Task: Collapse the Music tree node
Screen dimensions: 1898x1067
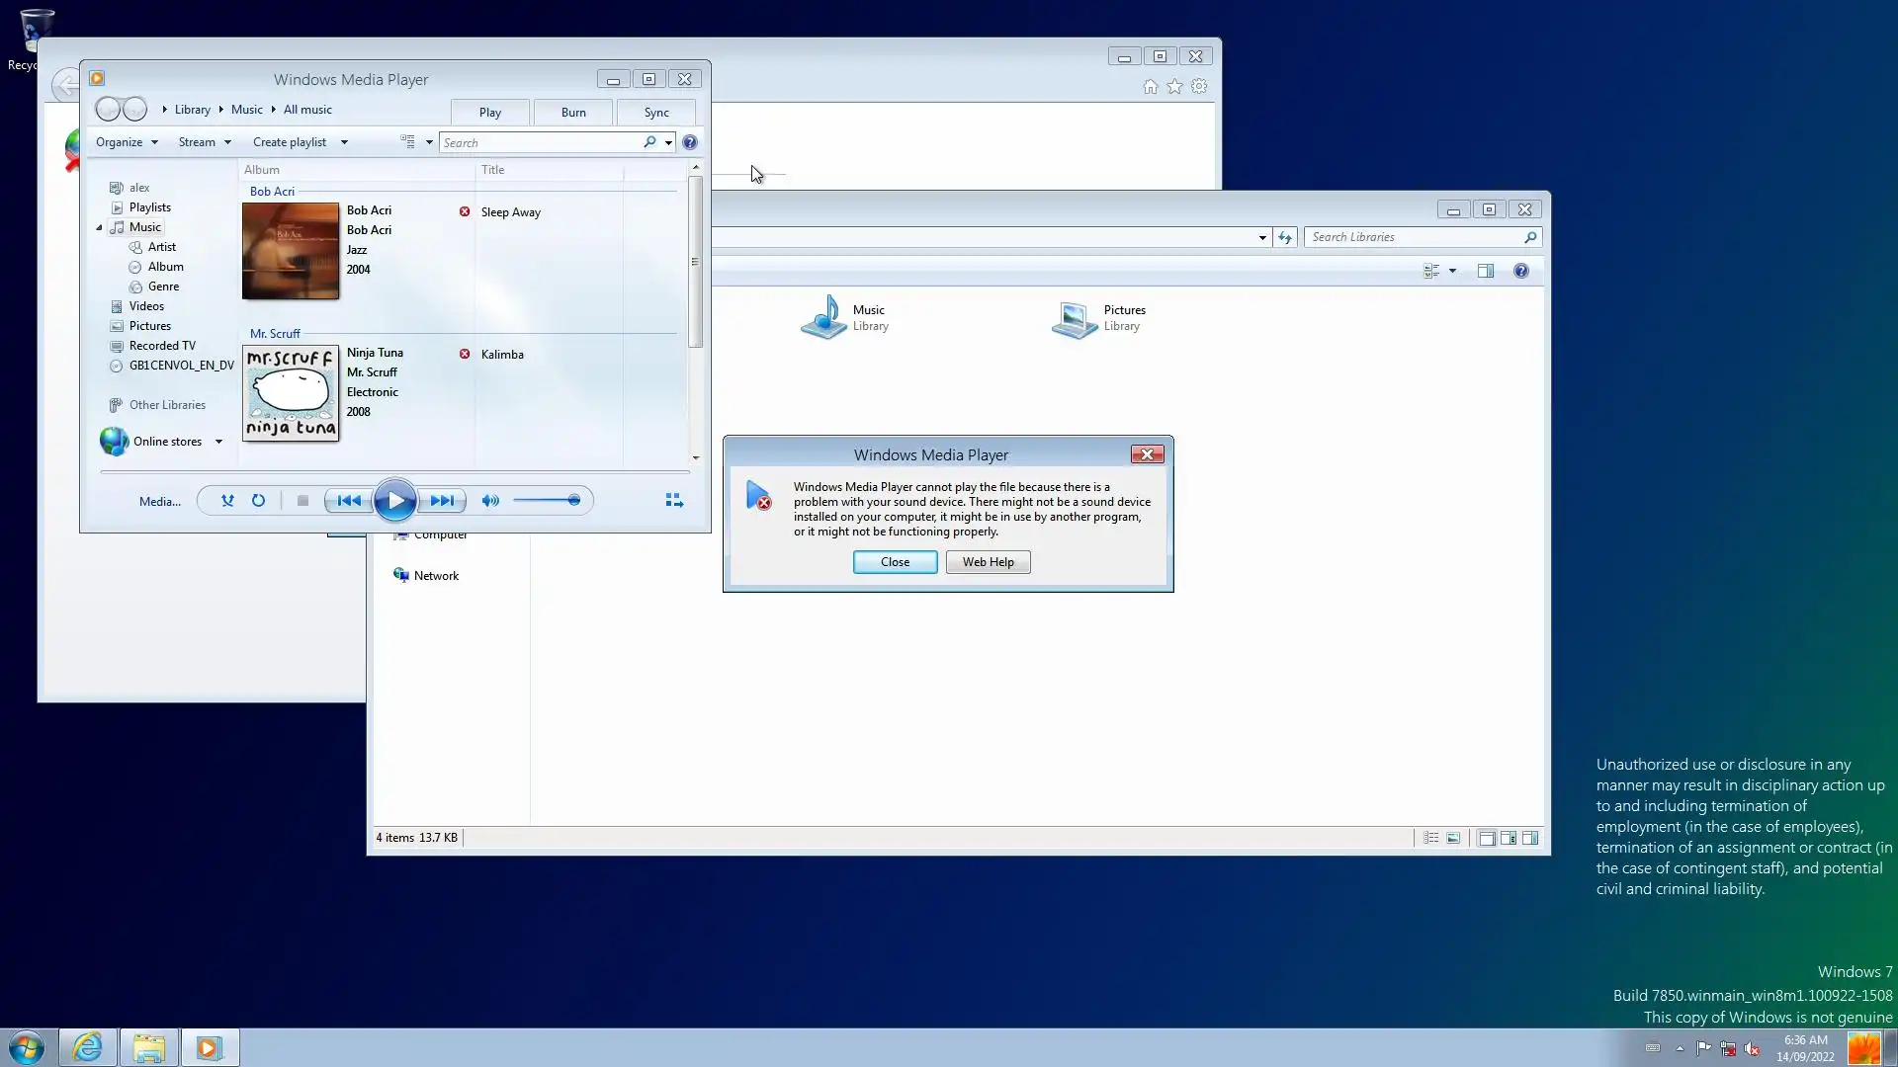Action: pyautogui.click(x=99, y=227)
